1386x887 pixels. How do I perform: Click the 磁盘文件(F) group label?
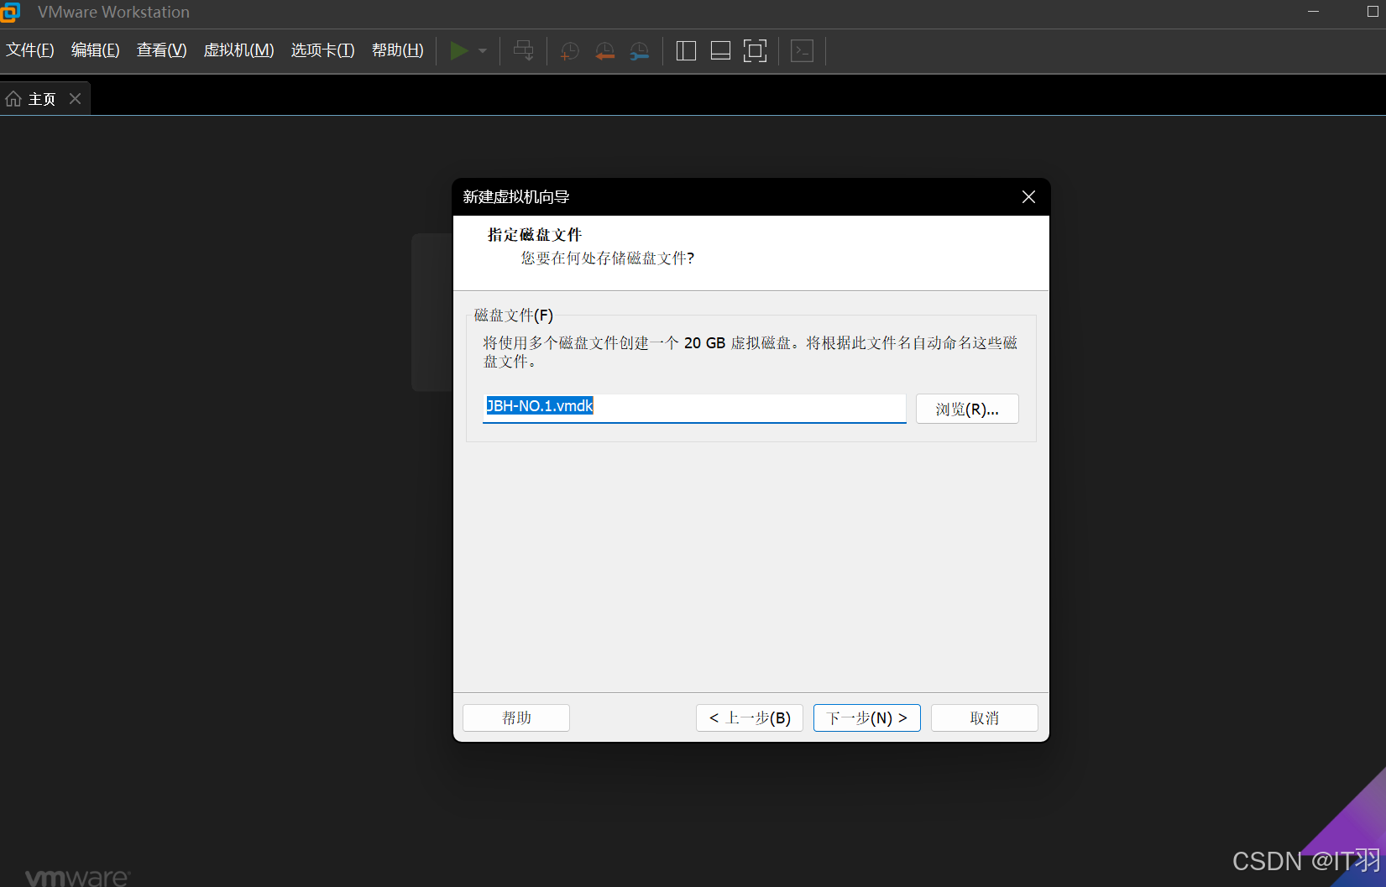pyautogui.click(x=514, y=316)
